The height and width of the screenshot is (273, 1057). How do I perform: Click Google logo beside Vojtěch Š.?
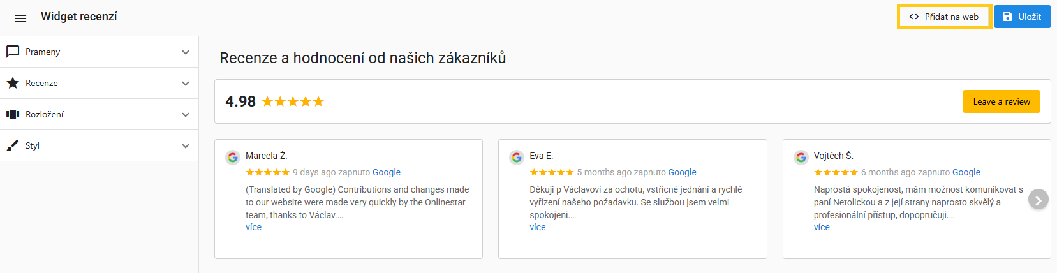[x=801, y=157]
